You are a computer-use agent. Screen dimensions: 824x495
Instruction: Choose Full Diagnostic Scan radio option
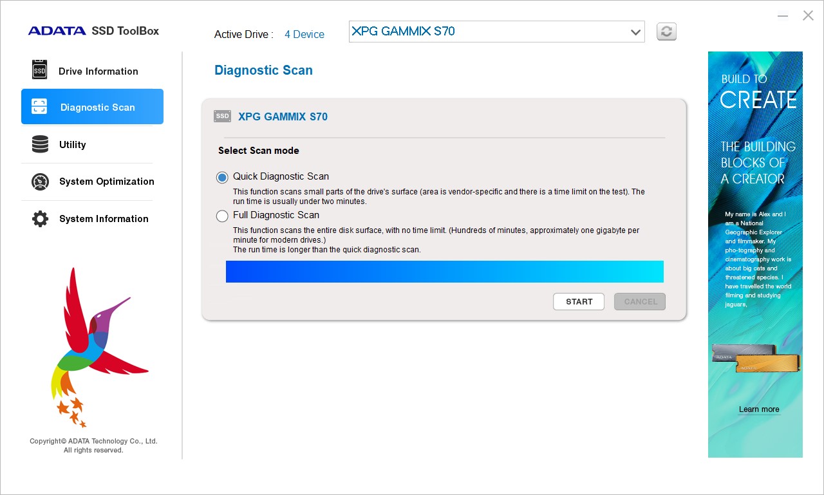222,216
